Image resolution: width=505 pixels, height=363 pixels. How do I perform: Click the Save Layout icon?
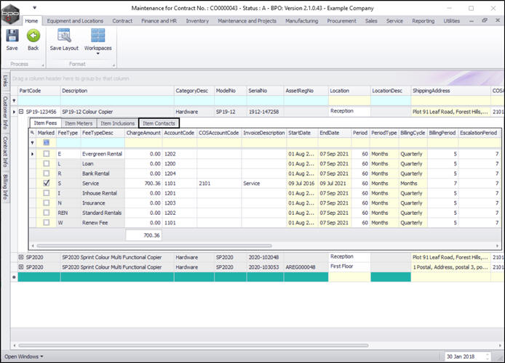point(64,36)
